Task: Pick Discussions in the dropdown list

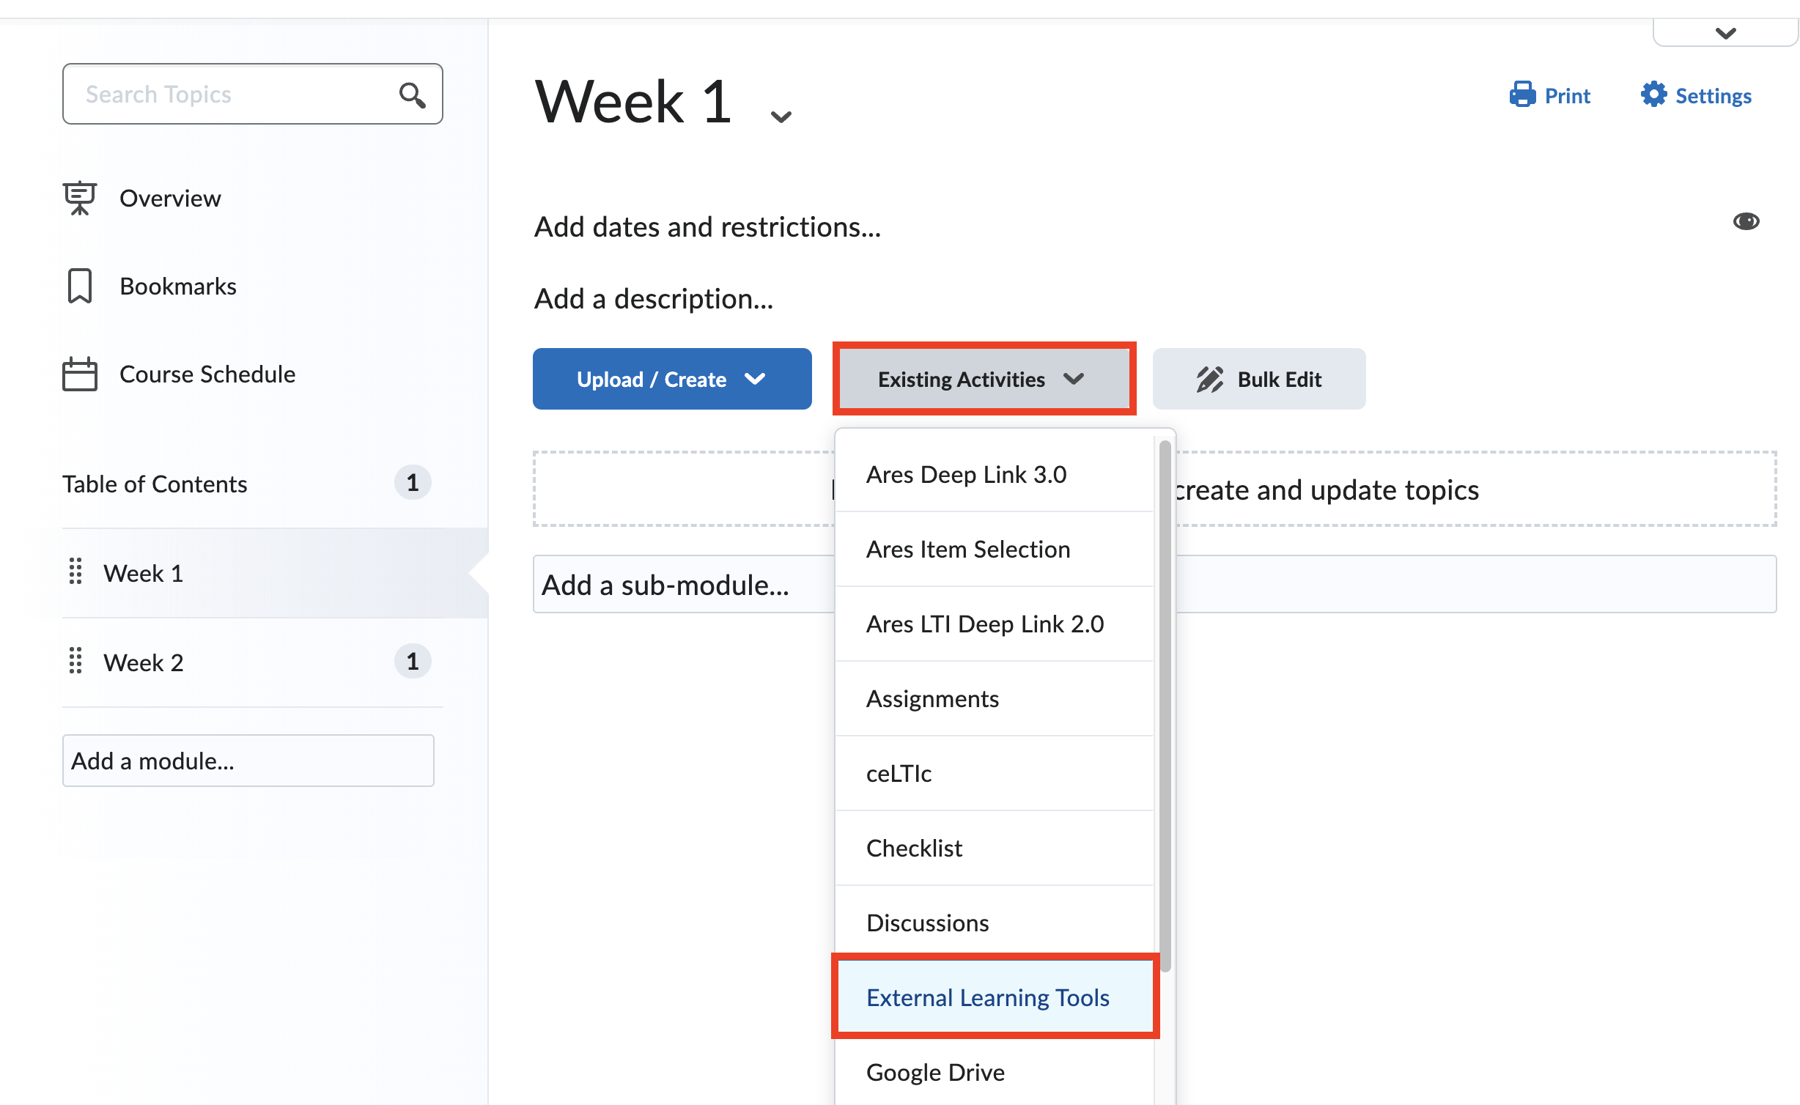Action: [927, 923]
